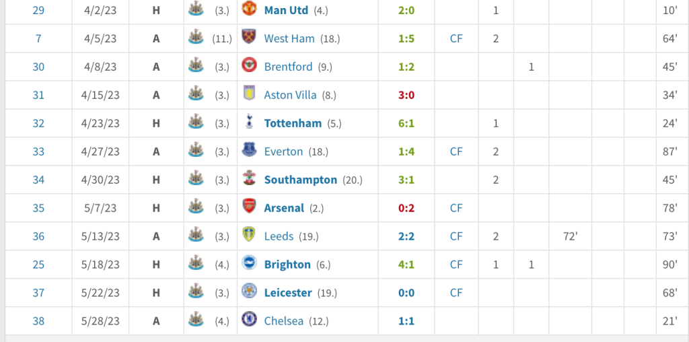The width and height of the screenshot is (689, 342).
Task: Open the Southampton team link
Action: pyautogui.click(x=301, y=180)
